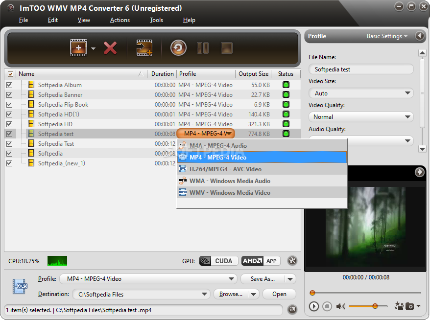Click the Open destination button
This screenshot has height=320, width=430.
279,294
